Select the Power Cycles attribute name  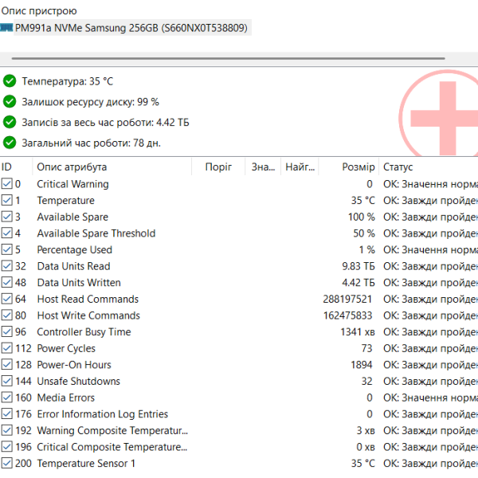pyautogui.click(x=66, y=348)
